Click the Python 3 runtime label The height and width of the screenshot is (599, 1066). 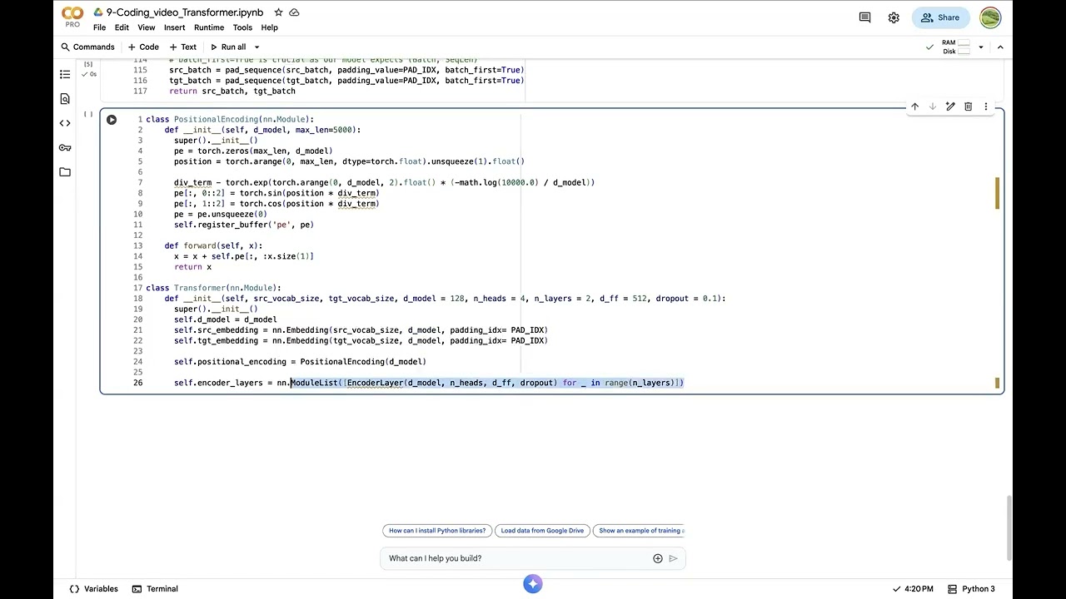(x=972, y=589)
